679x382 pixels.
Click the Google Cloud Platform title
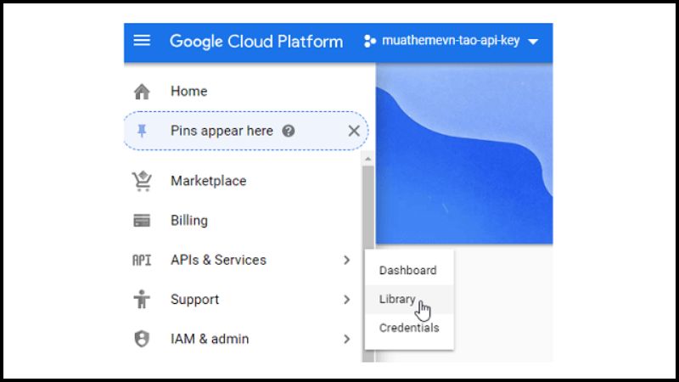256,42
